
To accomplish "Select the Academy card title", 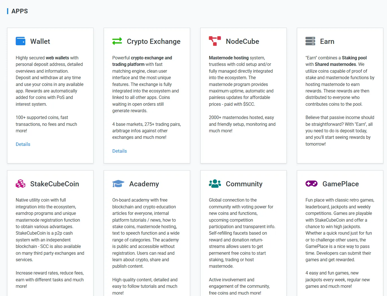I will 144,184.
